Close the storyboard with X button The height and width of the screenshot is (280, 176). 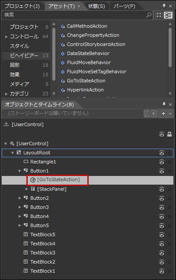(154, 114)
